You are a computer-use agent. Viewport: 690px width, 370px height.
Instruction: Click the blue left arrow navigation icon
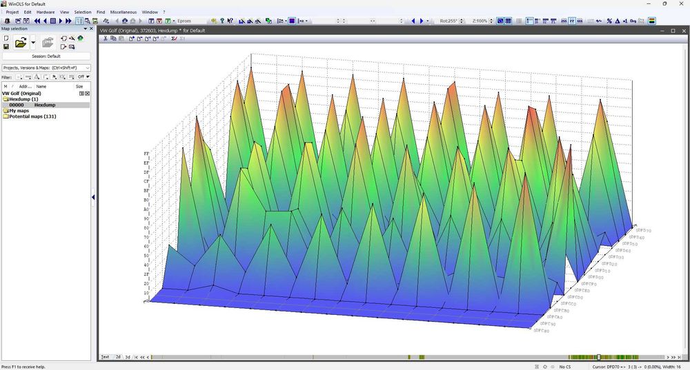coord(413,21)
